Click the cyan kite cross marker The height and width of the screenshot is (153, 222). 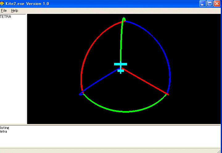[121, 67]
